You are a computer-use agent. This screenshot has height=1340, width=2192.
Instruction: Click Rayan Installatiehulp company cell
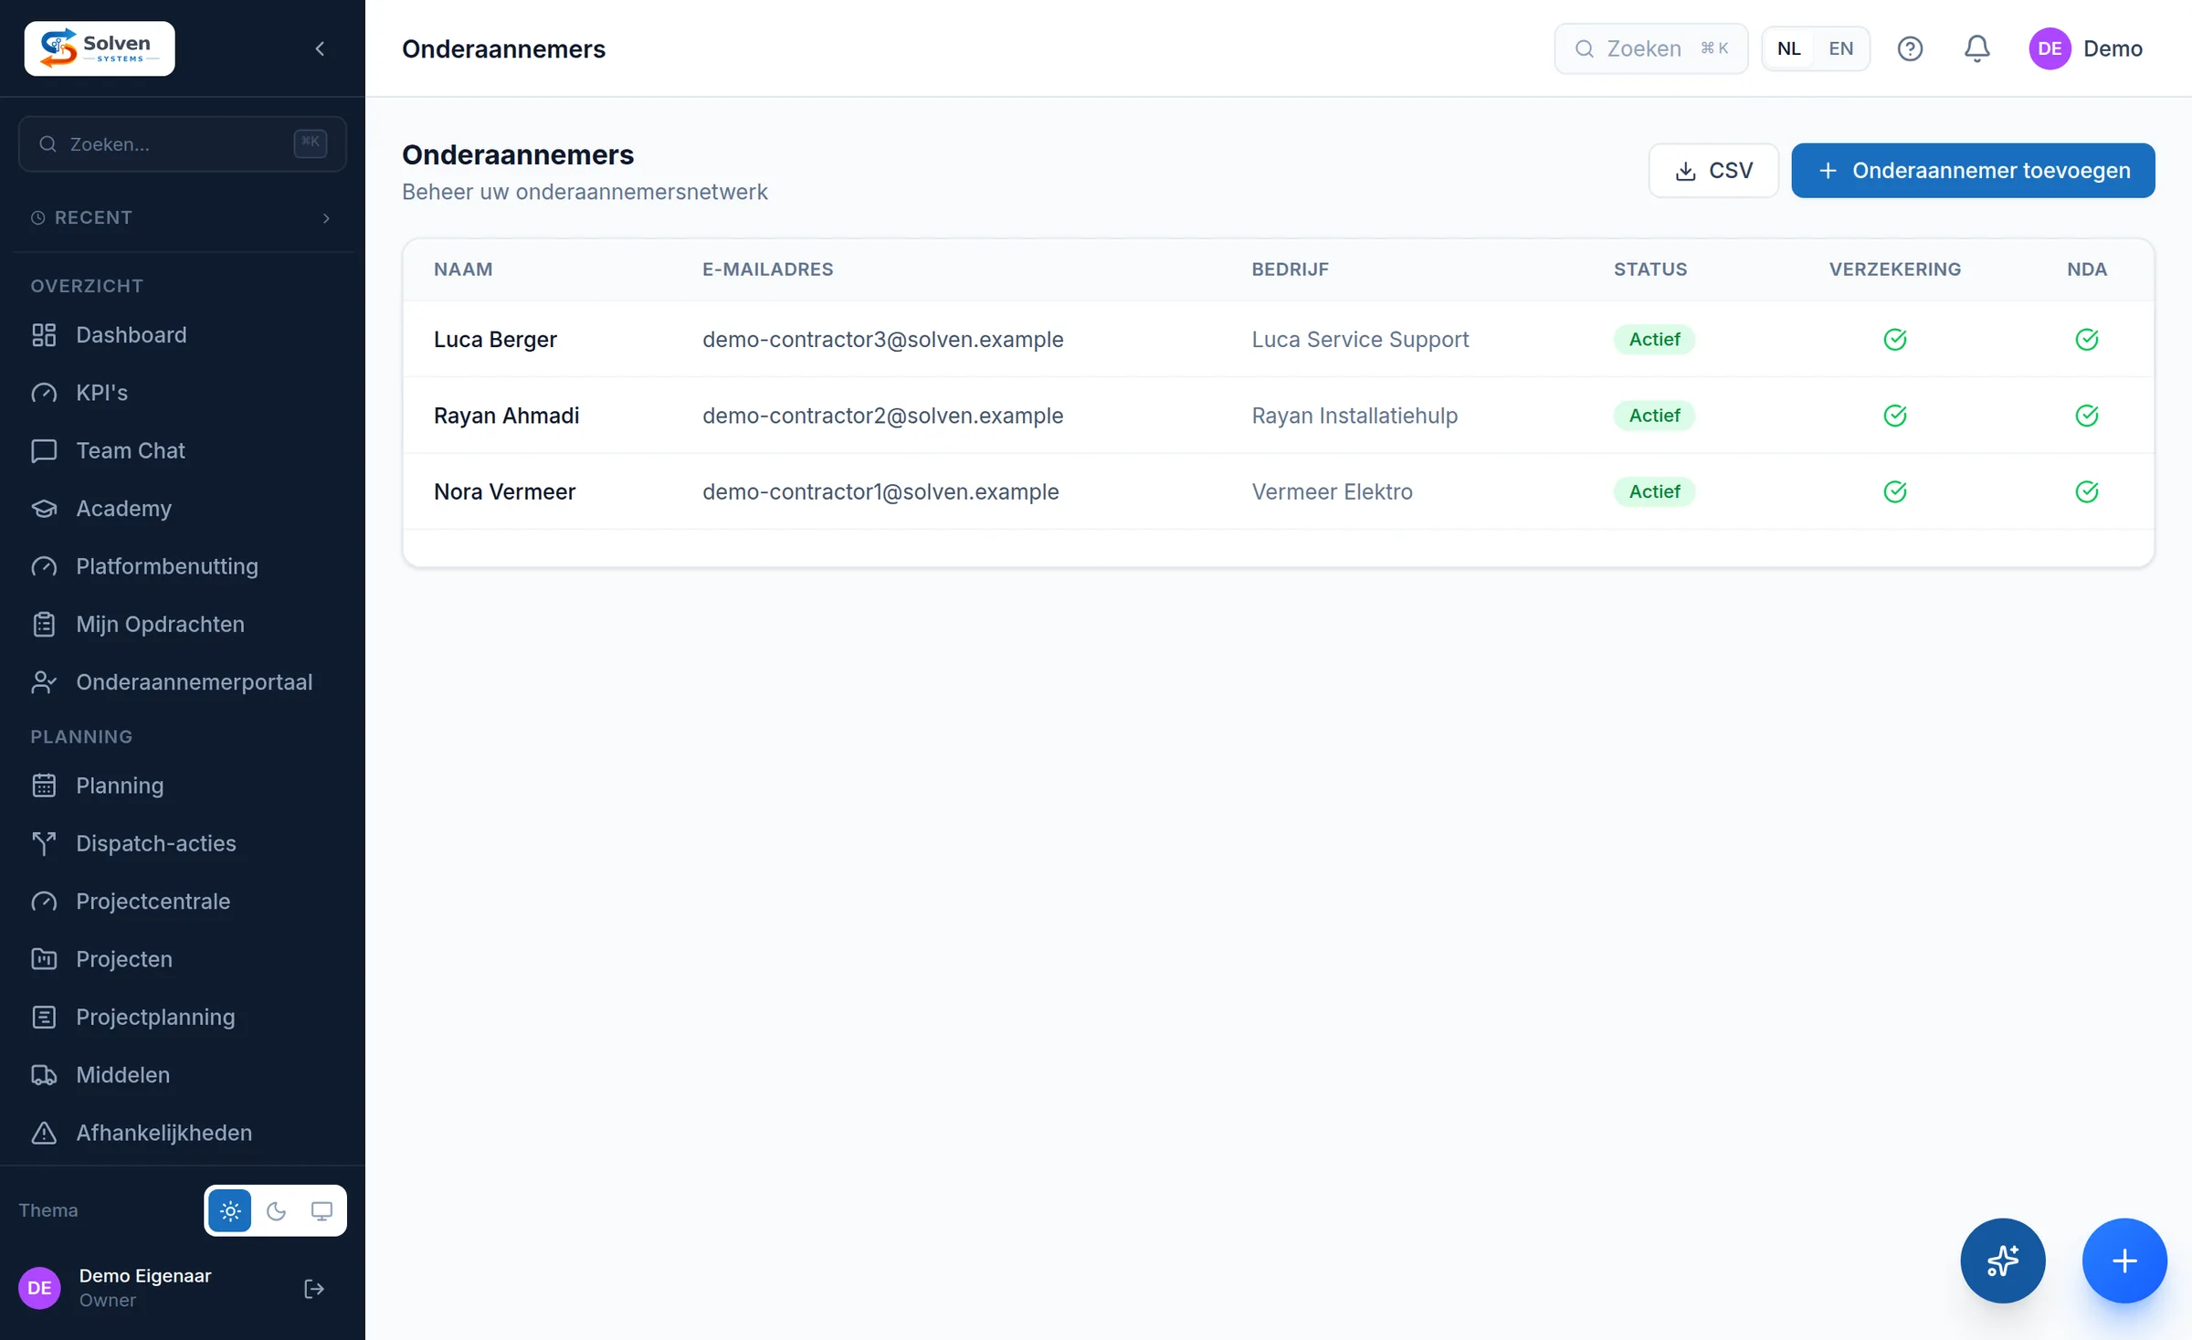click(1354, 416)
